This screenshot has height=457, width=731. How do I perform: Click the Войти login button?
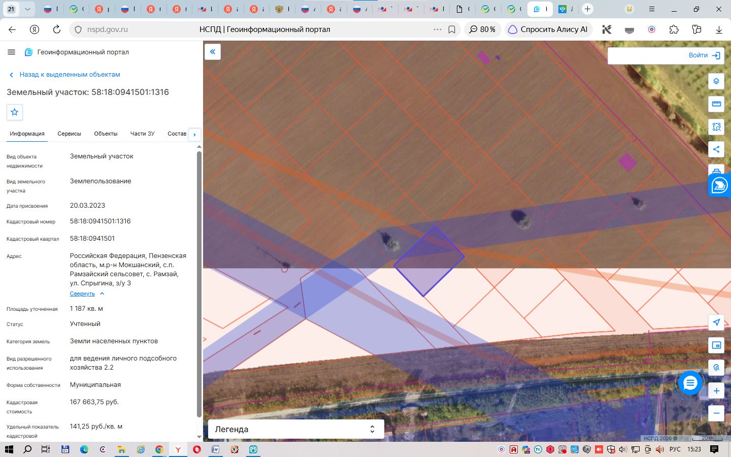[704, 55]
